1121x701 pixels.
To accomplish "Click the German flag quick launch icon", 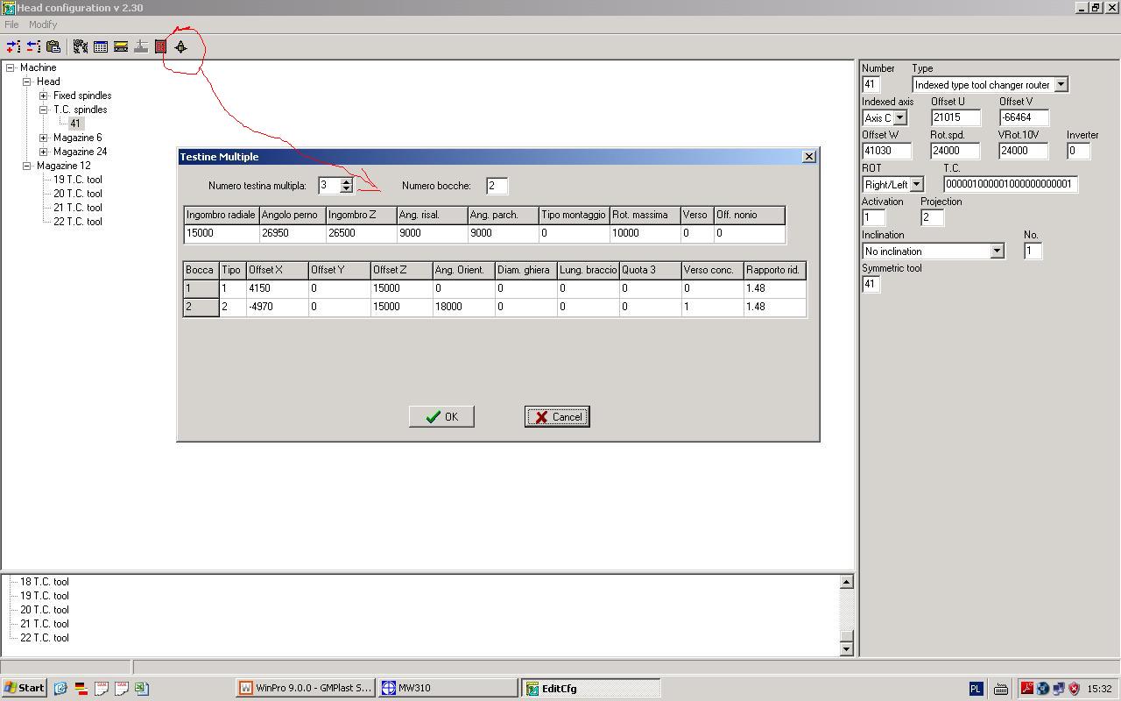I will coord(81,688).
